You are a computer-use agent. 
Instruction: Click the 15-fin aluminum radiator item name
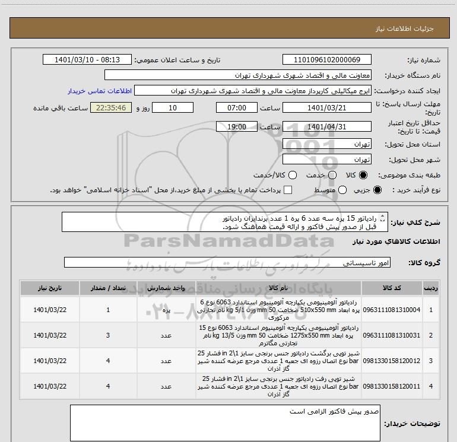tap(278, 335)
